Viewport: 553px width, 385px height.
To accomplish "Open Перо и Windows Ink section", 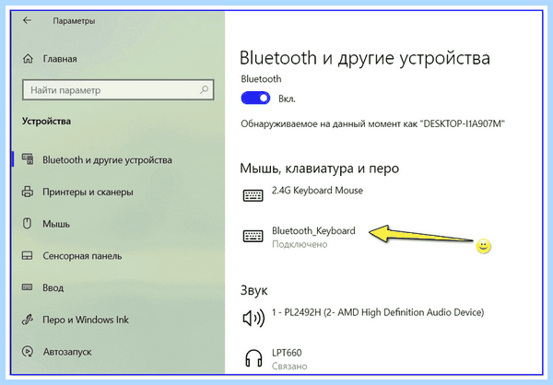I will click(x=86, y=320).
